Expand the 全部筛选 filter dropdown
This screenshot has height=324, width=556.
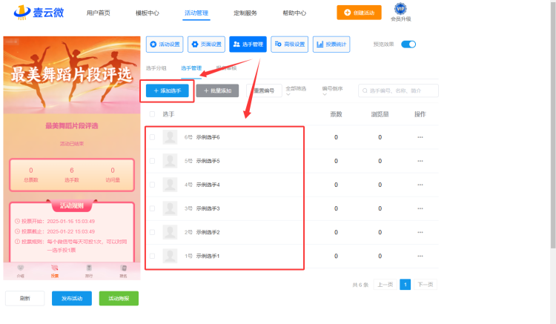pyautogui.click(x=296, y=90)
